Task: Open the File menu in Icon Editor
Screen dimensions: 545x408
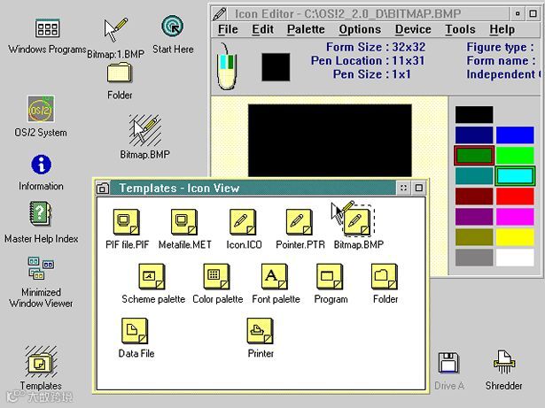Action: [x=228, y=29]
